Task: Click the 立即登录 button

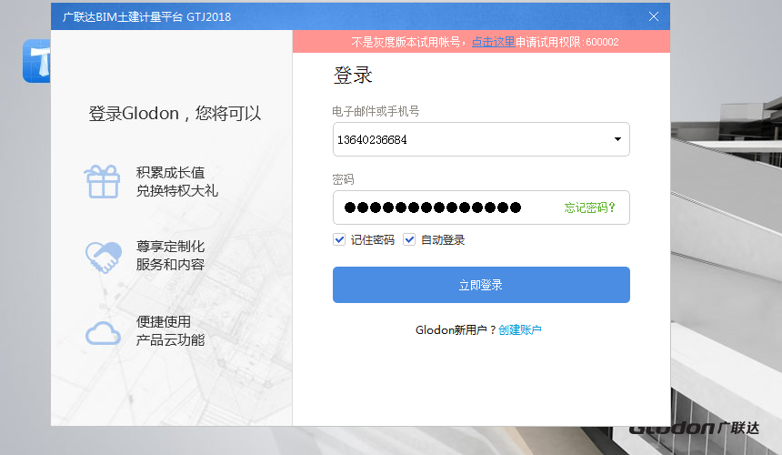Action: [x=481, y=285]
